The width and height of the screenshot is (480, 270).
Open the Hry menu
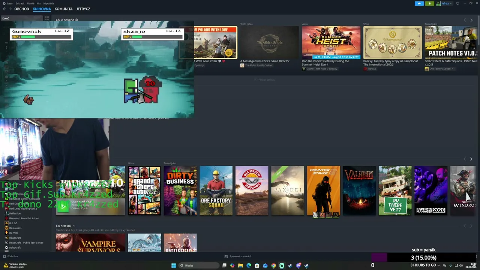pos(39,3)
